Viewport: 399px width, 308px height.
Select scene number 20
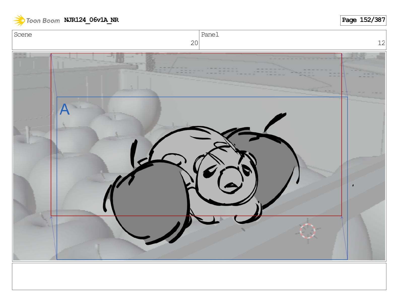pyautogui.click(x=194, y=43)
